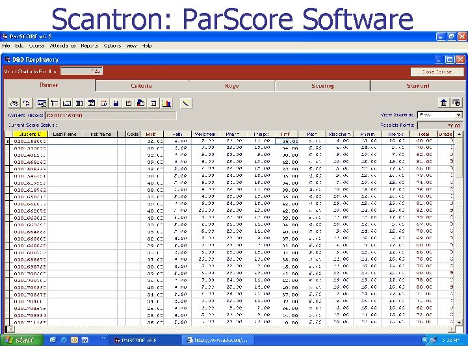Open the Options menu
The height and width of the screenshot is (351, 468).
tap(112, 45)
